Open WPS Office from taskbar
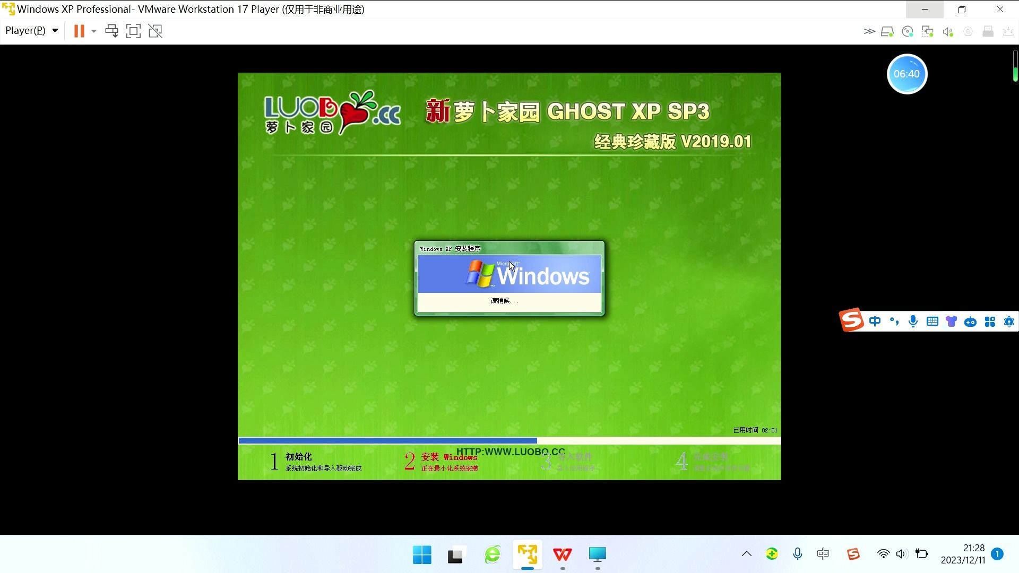This screenshot has width=1019, height=573. [x=563, y=555]
